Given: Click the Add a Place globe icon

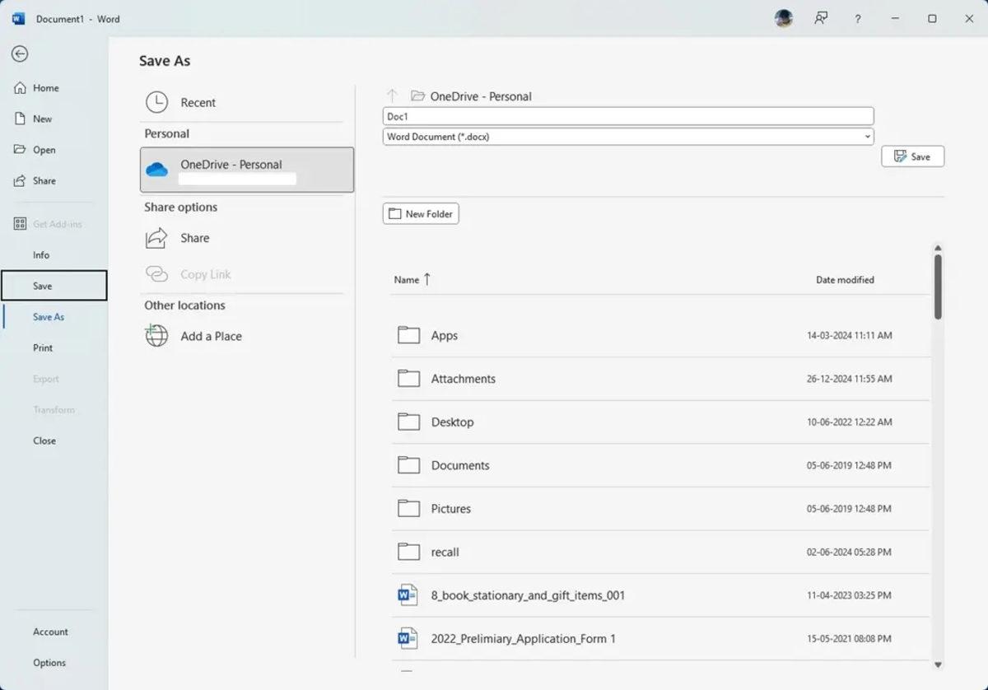Looking at the screenshot, I should pyautogui.click(x=156, y=336).
